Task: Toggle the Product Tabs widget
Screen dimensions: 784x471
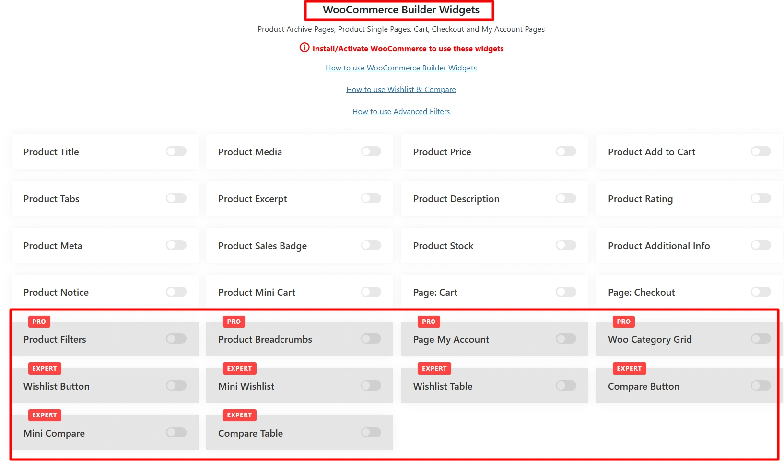Action: click(x=176, y=198)
